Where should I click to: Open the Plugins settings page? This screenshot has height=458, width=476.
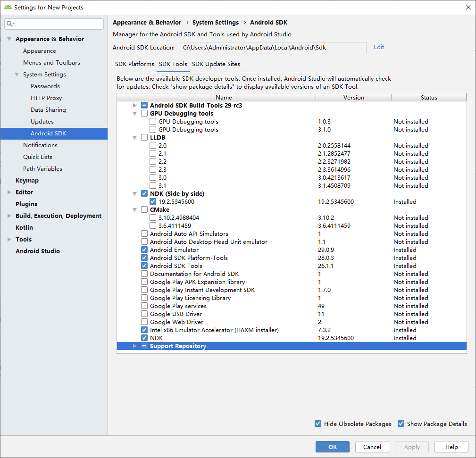[26, 204]
